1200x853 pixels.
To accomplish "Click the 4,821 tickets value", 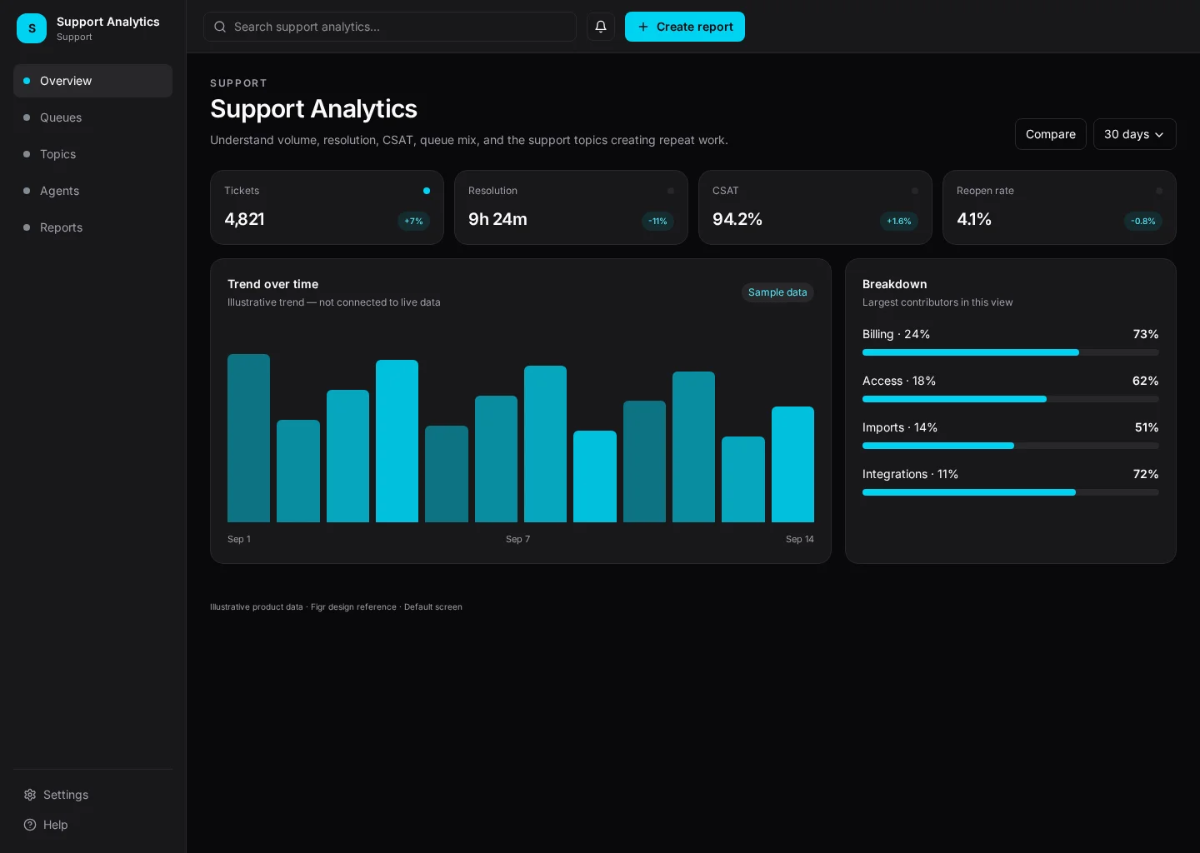I will 244,219.
